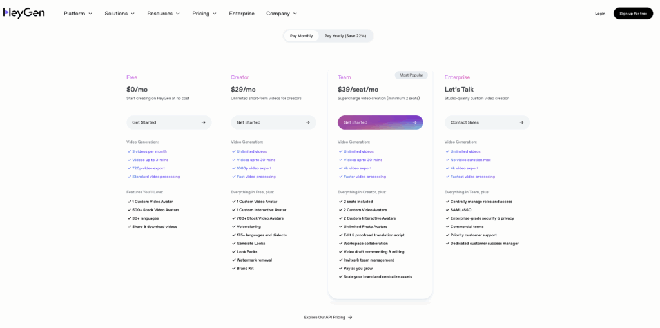
Task: Click checkmark beside Voice cloning
Action: point(233,227)
